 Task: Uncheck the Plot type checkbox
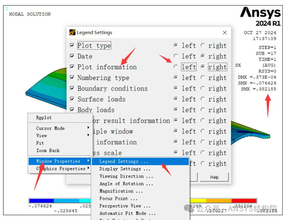pos(72,46)
